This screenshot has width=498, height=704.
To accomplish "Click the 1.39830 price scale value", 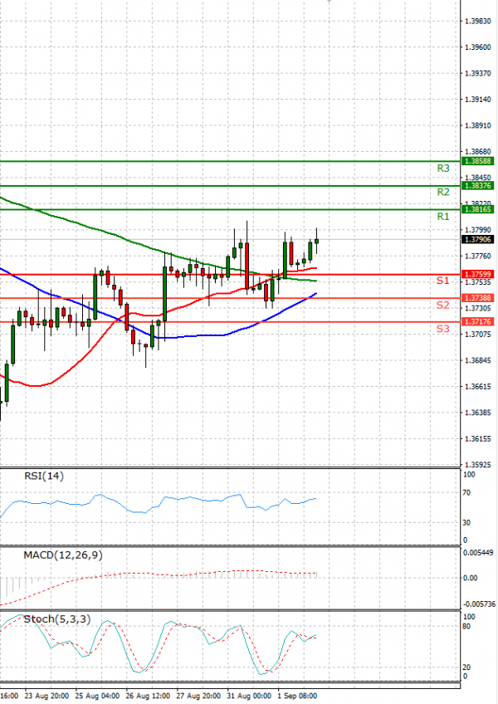I will coord(478,21).
